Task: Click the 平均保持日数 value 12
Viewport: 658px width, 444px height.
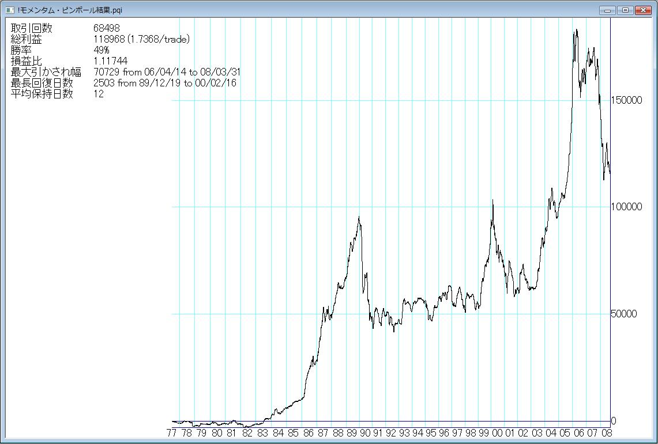Action: coord(98,94)
